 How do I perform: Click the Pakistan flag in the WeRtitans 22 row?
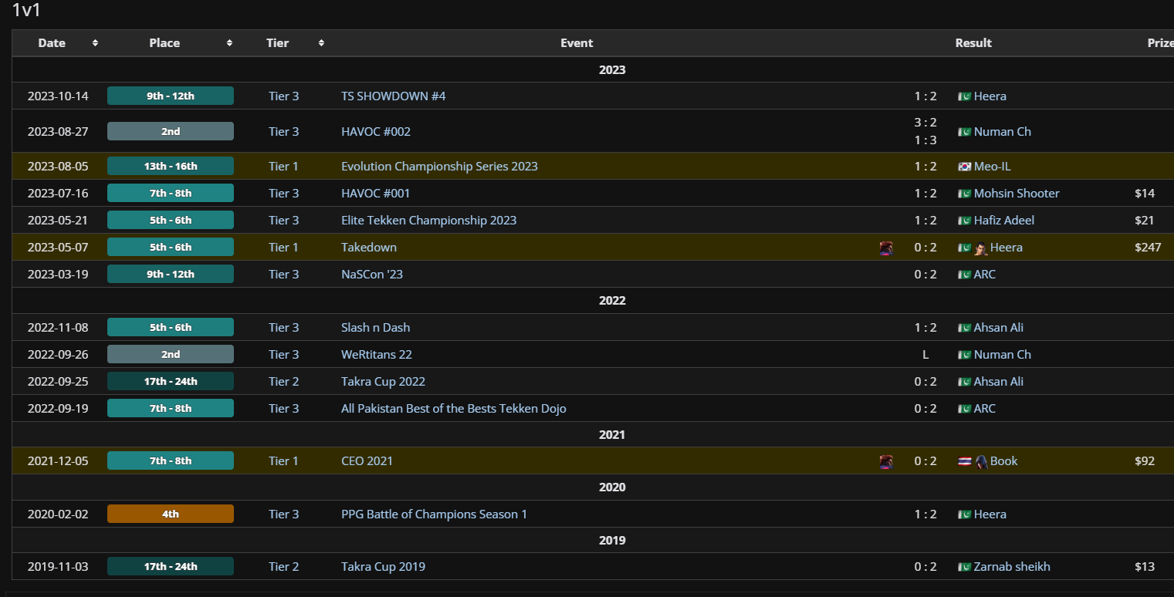(964, 355)
